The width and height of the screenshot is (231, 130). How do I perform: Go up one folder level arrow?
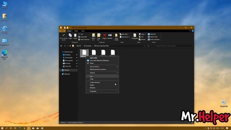tap(70, 46)
